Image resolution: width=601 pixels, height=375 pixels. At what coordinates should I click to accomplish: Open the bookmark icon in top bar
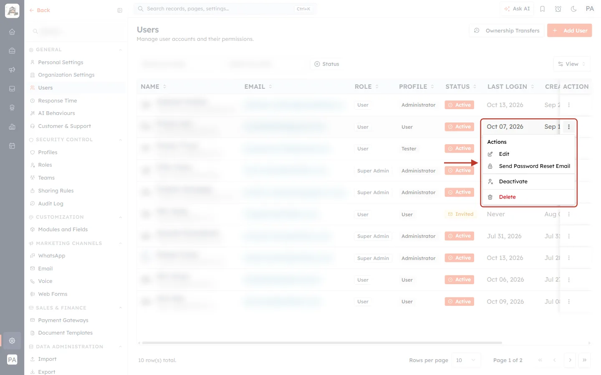point(542,9)
